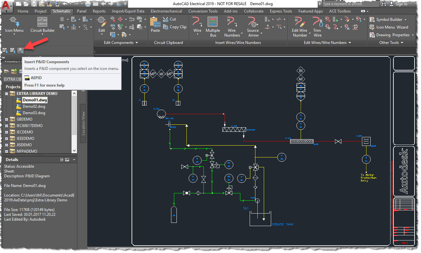Click the Move Component red arrows icon
This screenshot has width=421, height=253.
coord(121,19)
